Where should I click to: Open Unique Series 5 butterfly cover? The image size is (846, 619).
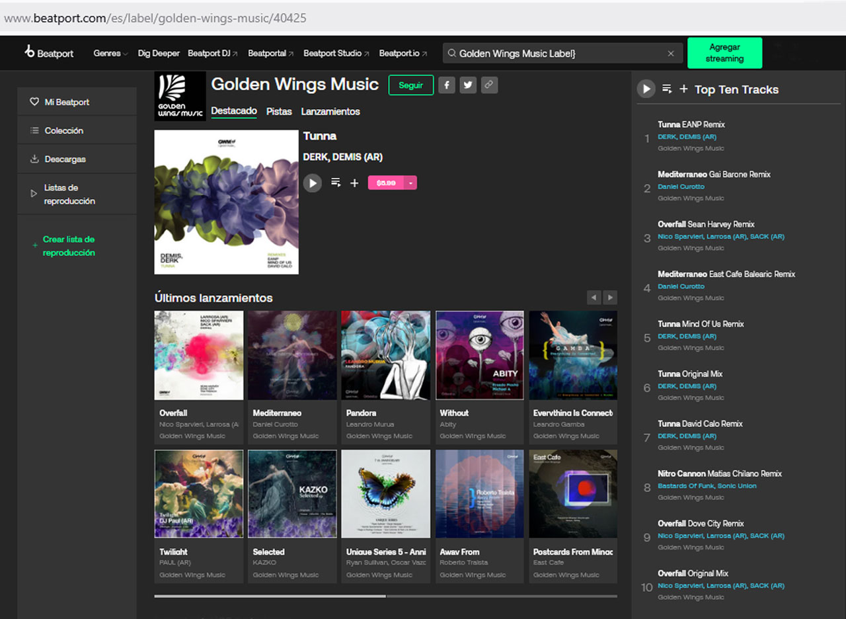click(386, 494)
